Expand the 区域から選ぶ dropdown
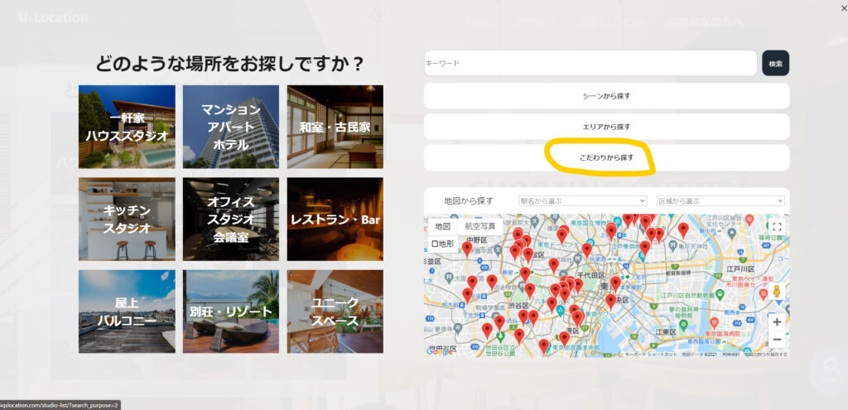Screen dimensions: 848x410 point(720,200)
